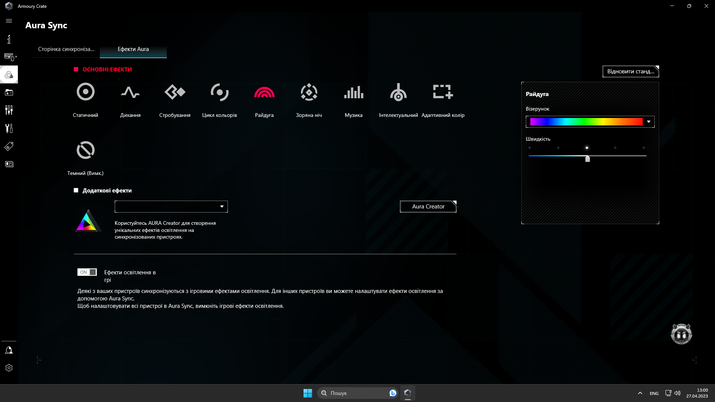
Task: Open the Featured deals tag icon
Action: coord(9,146)
